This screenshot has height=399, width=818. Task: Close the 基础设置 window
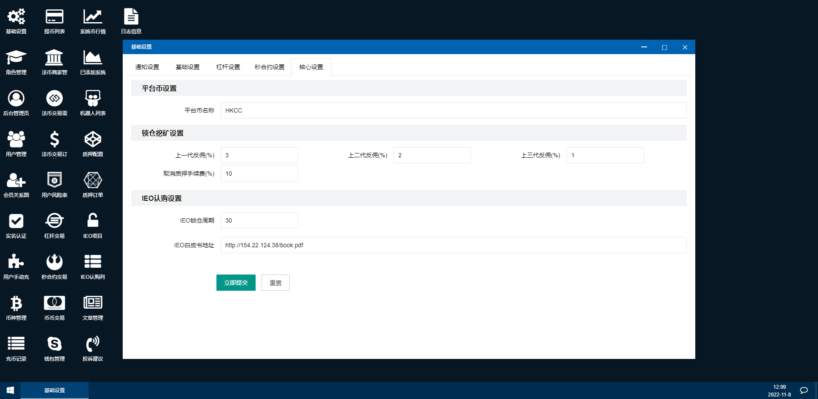685,47
